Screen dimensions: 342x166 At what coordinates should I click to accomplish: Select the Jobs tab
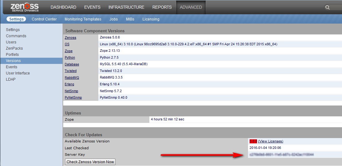pos(114,19)
